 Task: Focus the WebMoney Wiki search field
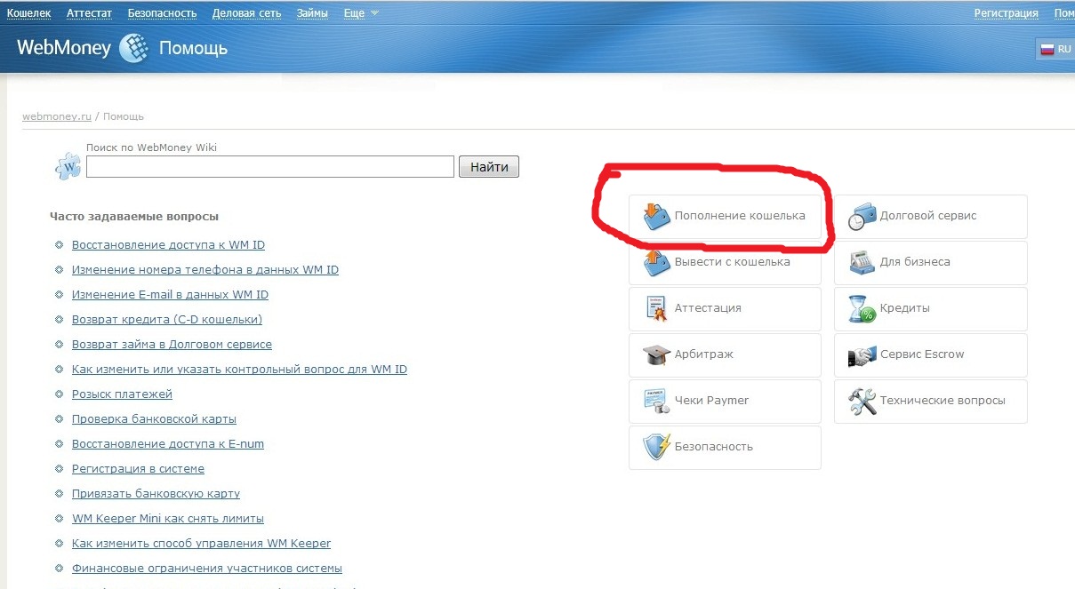[x=270, y=167]
